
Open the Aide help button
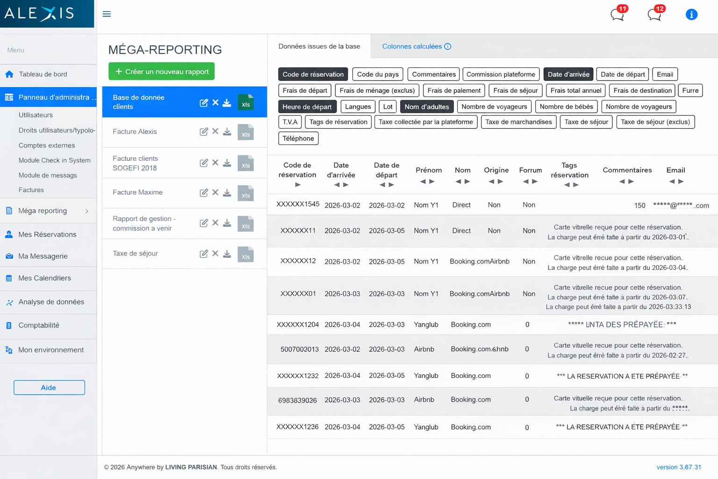tap(49, 387)
